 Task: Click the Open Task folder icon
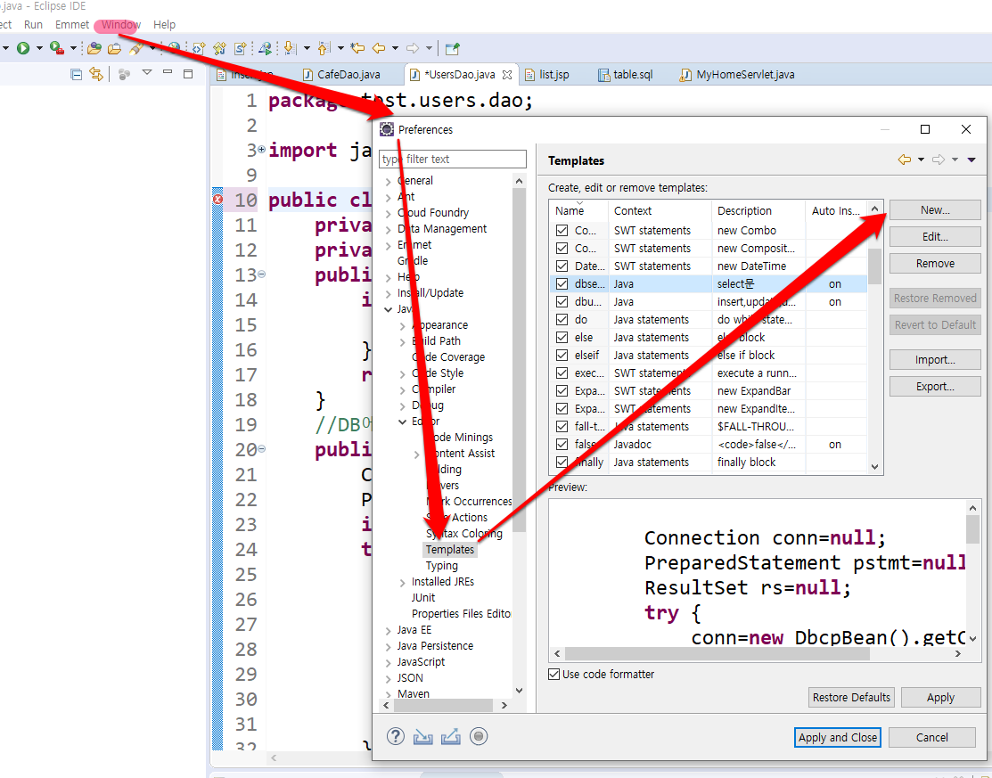[114, 48]
